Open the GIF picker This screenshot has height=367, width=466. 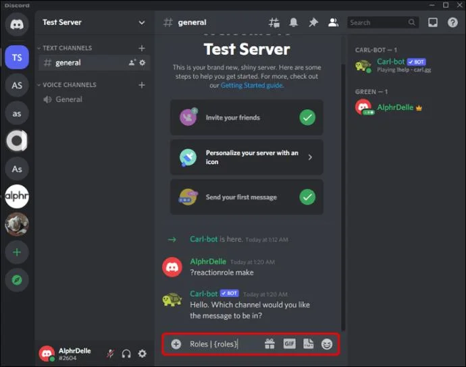tap(289, 344)
